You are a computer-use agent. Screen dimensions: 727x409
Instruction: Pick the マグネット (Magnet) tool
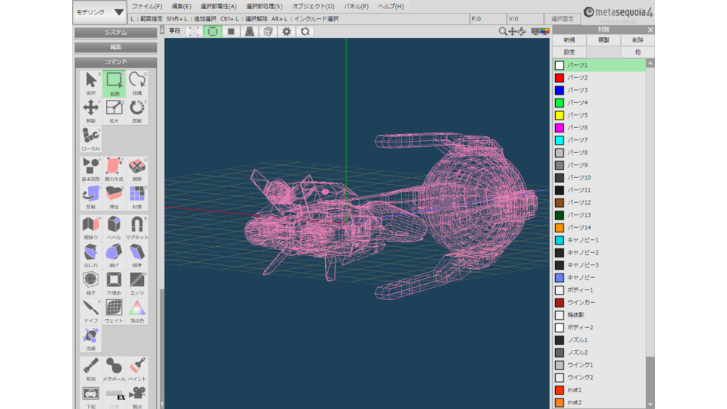pos(137,227)
